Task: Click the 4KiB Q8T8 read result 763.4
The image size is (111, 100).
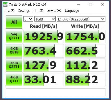Action: click(44, 51)
